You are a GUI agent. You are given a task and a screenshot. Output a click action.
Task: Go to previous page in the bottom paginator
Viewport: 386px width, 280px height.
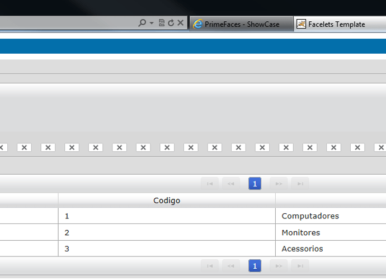(x=231, y=266)
